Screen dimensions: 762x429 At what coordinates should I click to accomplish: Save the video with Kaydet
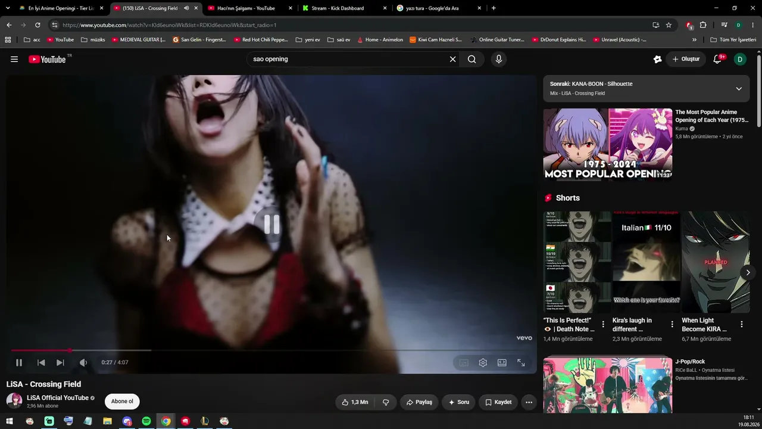498,402
